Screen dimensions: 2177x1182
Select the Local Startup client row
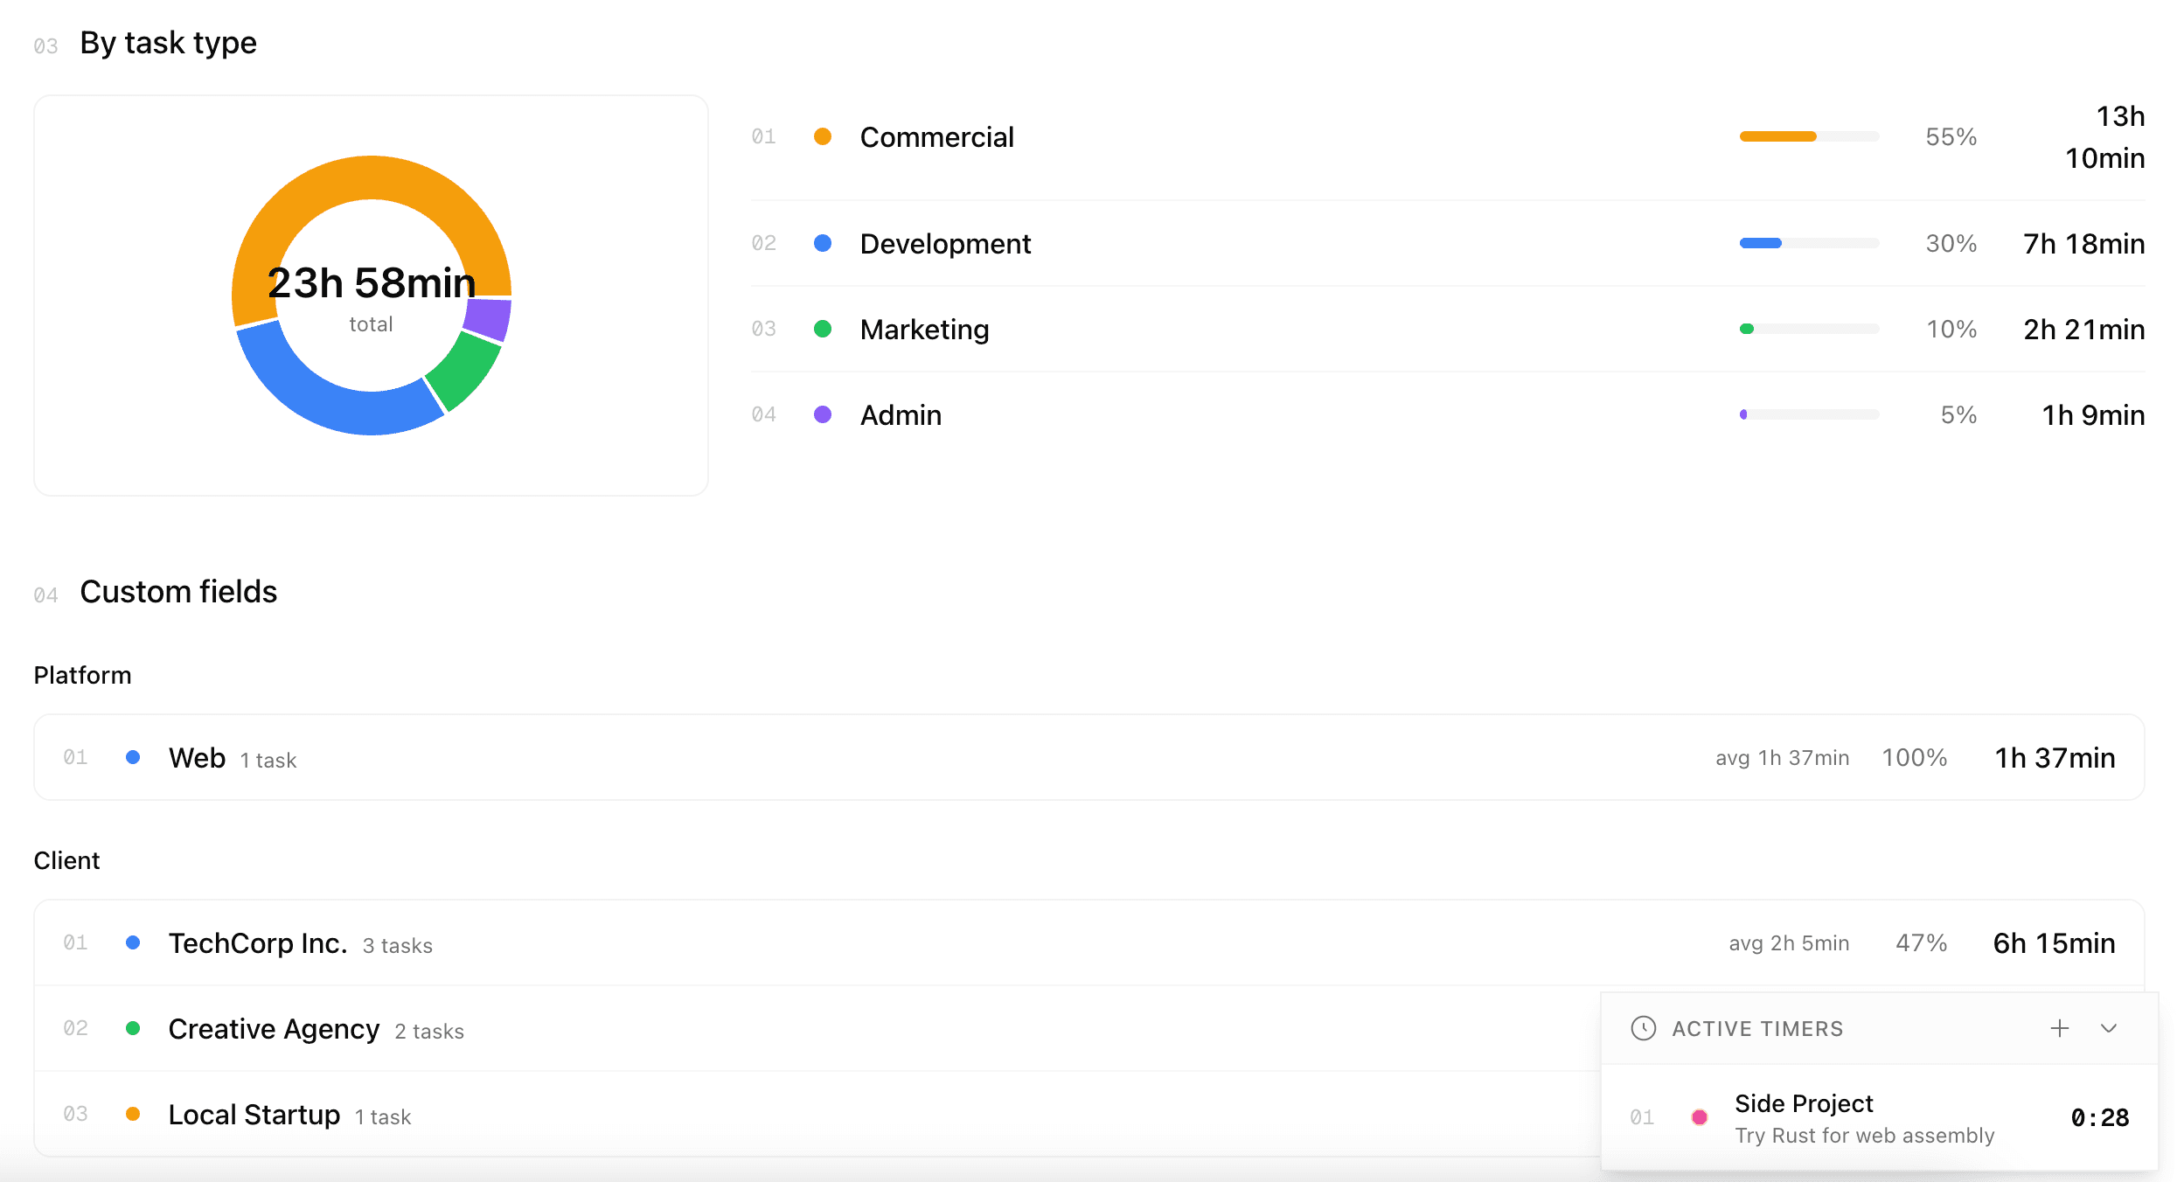(254, 1114)
